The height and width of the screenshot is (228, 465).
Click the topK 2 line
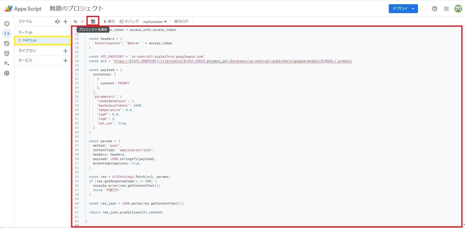106,119
